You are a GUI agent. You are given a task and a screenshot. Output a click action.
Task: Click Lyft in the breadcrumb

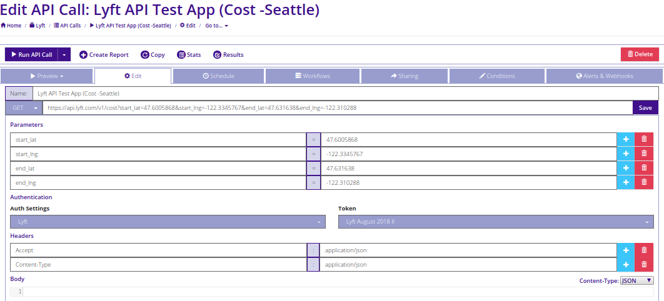[x=38, y=26]
